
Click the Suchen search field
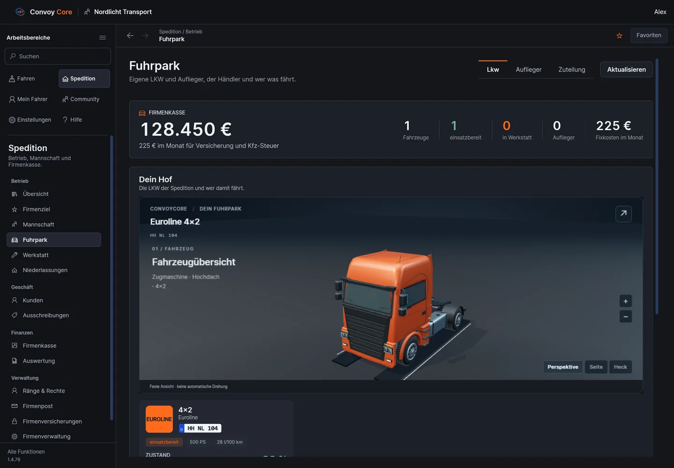click(58, 56)
